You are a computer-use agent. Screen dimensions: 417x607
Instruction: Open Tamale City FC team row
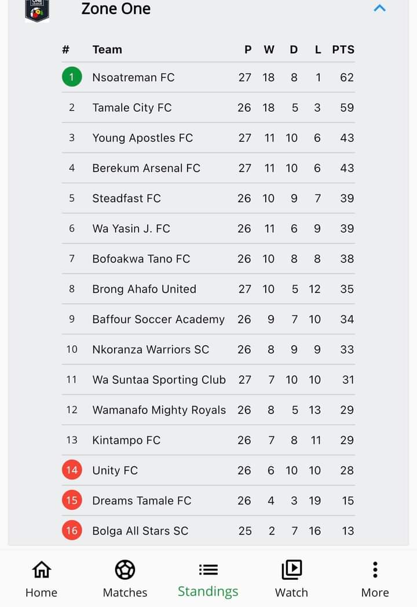tap(209, 108)
